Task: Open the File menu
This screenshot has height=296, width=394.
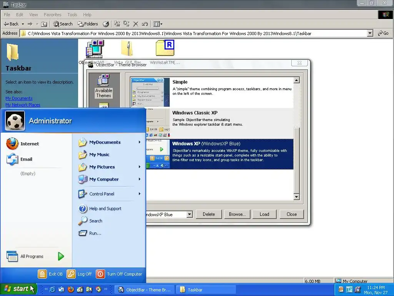Action: point(7,15)
